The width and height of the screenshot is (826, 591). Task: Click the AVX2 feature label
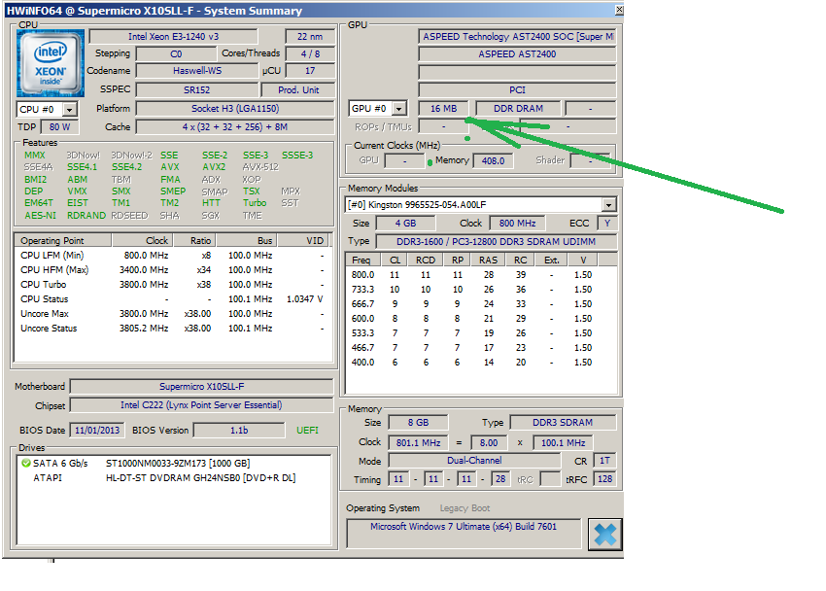(x=214, y=167)
